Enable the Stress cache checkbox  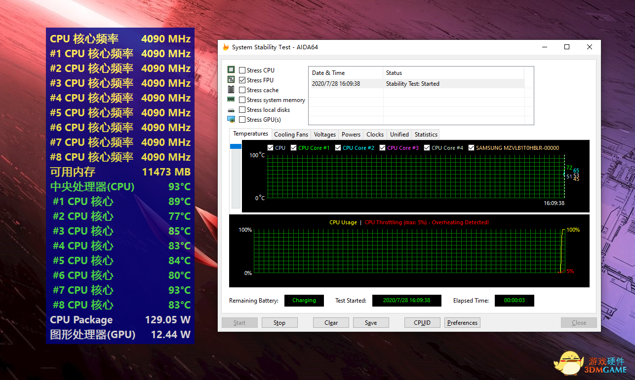(x=242, y=90)
